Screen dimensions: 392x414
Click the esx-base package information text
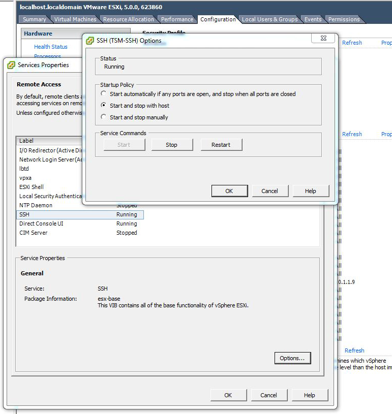point(109,299)
